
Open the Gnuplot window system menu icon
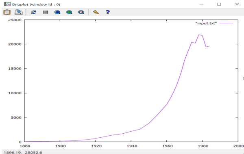pos(7,4)
